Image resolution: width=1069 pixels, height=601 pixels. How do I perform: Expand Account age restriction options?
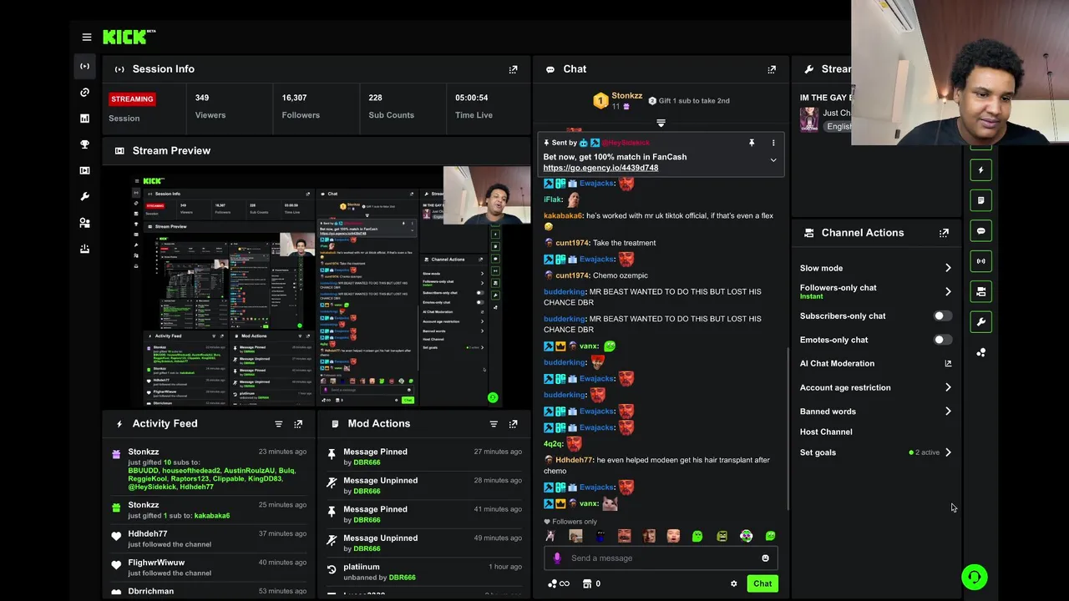tap(948, 387)
